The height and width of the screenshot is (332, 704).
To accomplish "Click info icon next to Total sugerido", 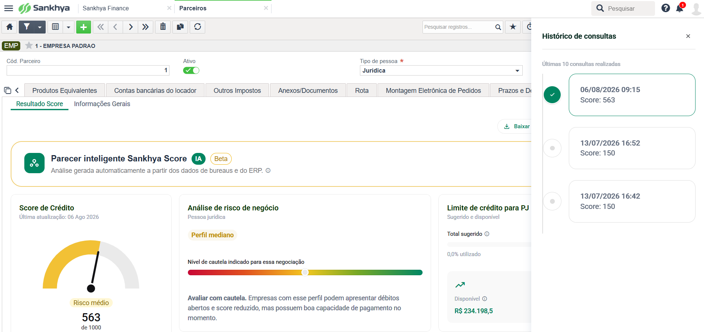I will [x=487, y=234].
